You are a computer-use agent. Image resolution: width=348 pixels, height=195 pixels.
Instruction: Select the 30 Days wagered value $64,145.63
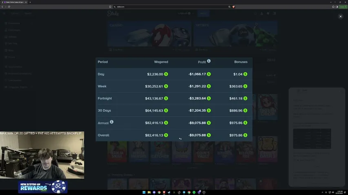tap(154, 110)
